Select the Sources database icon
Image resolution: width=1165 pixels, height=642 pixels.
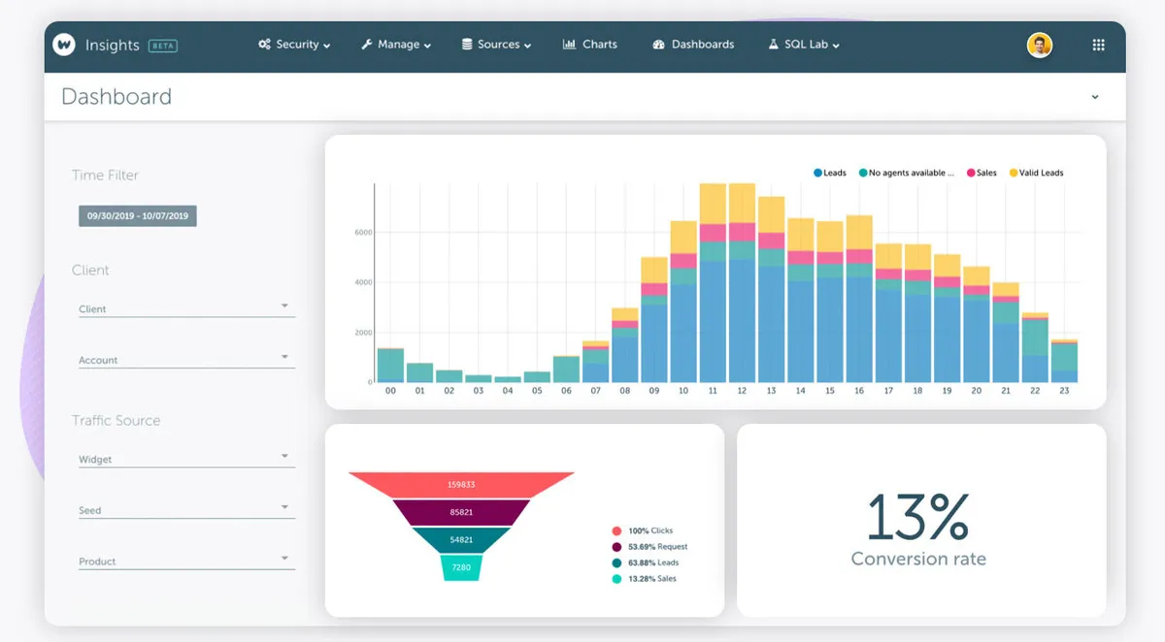[x=465, y=44]
